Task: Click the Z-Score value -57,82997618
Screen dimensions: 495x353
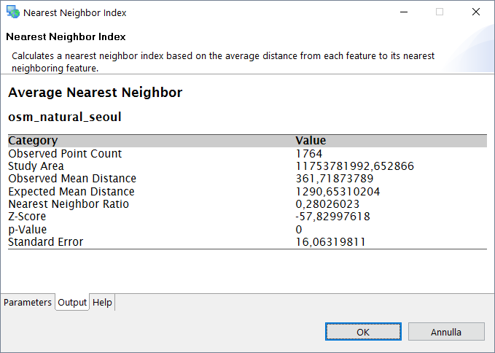Action: coord(332,217)
